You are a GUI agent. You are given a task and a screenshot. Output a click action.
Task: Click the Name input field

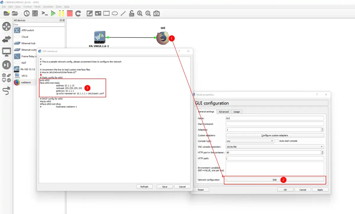pos(275,118)
